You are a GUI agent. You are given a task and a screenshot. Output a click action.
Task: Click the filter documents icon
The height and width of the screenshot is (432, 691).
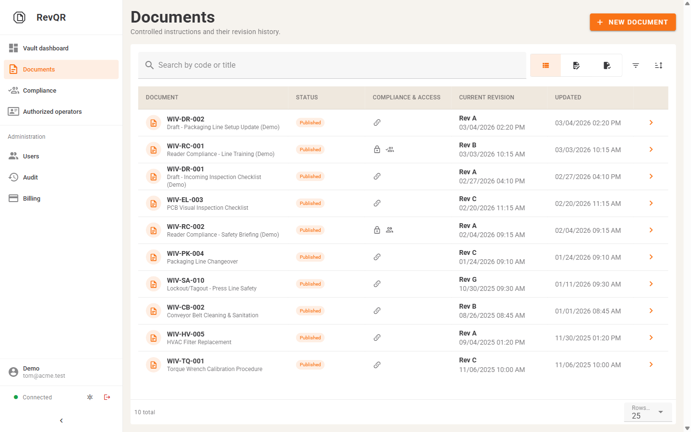(x=635, y=65)
